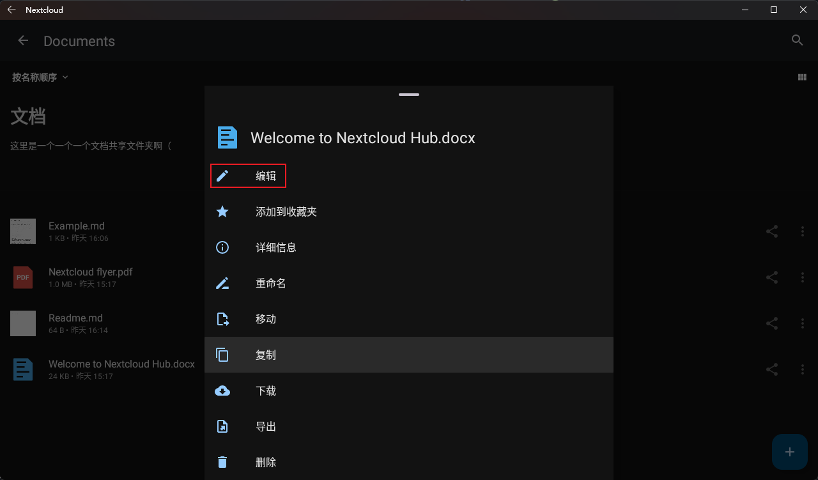Maximize the Nextcloud window

pyautogui.click(x=774, y=10)
